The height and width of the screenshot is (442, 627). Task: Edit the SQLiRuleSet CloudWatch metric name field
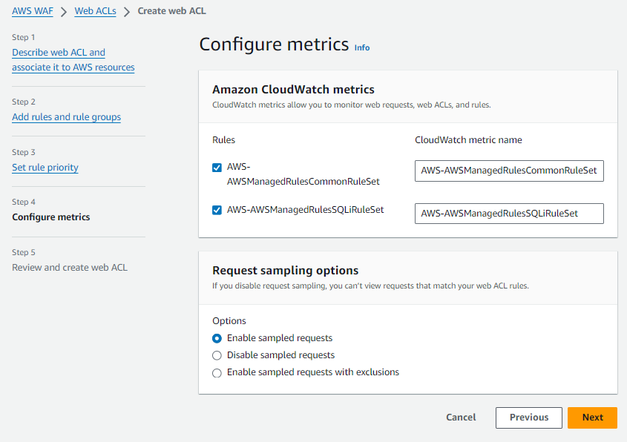point(509,214)
